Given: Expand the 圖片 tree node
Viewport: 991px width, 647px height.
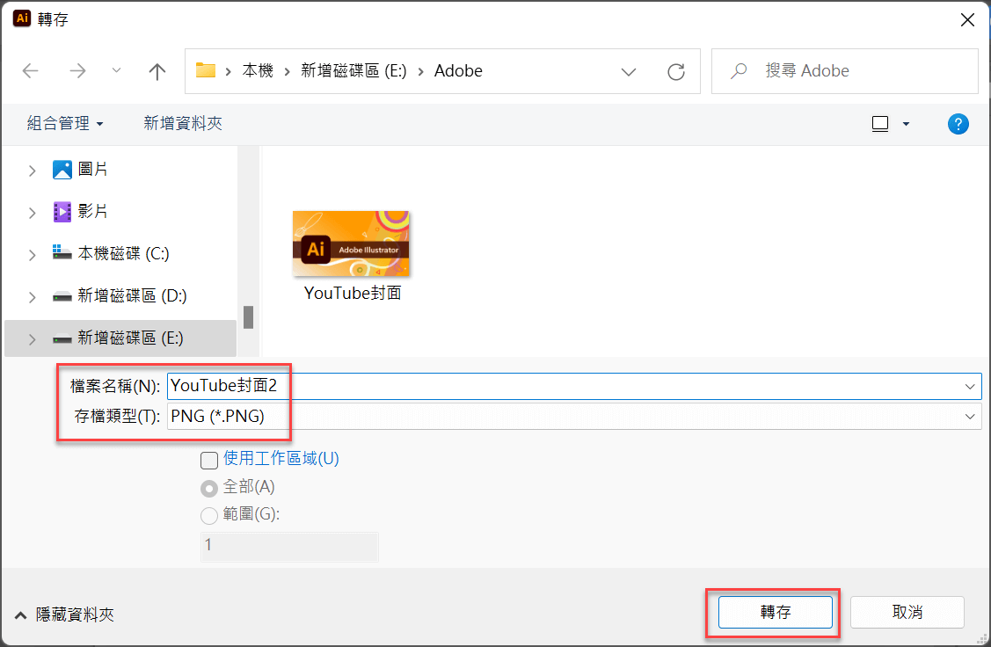Looking at the screenshot, I should [x=33, y=171].
